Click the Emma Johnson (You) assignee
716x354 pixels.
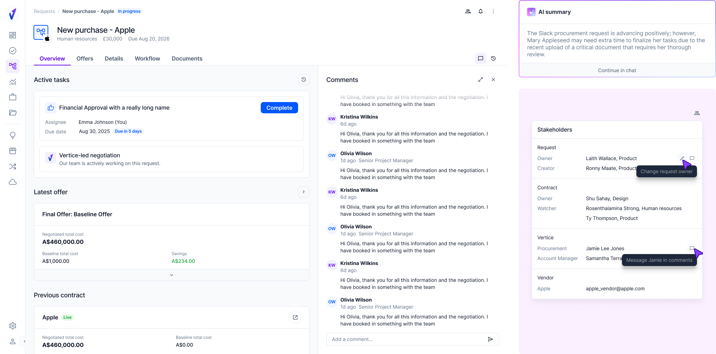pos(103,122)
